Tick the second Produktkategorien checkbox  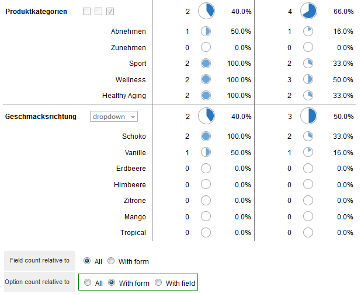pyautogui.click(x=99, y=11)
